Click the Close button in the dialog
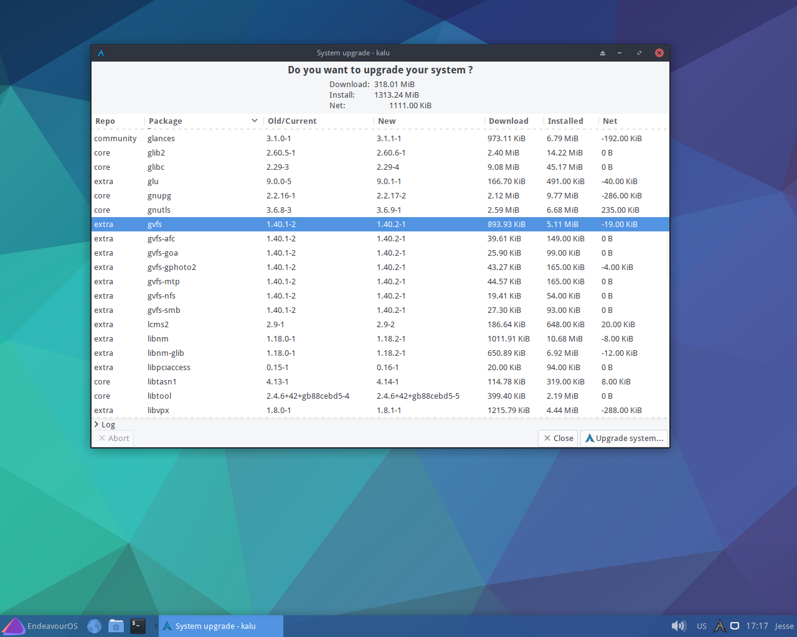The height and width of the screenshot is (637, 797). coord(558,438)
